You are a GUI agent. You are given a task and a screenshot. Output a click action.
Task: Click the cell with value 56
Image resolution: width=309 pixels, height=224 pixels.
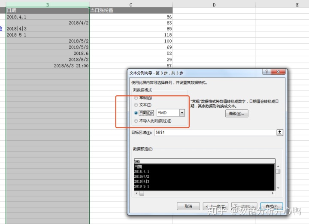131,17
